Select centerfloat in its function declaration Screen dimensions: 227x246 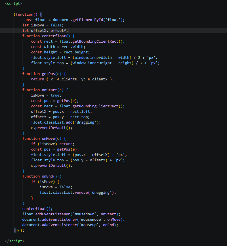click(x=54, y=36)
